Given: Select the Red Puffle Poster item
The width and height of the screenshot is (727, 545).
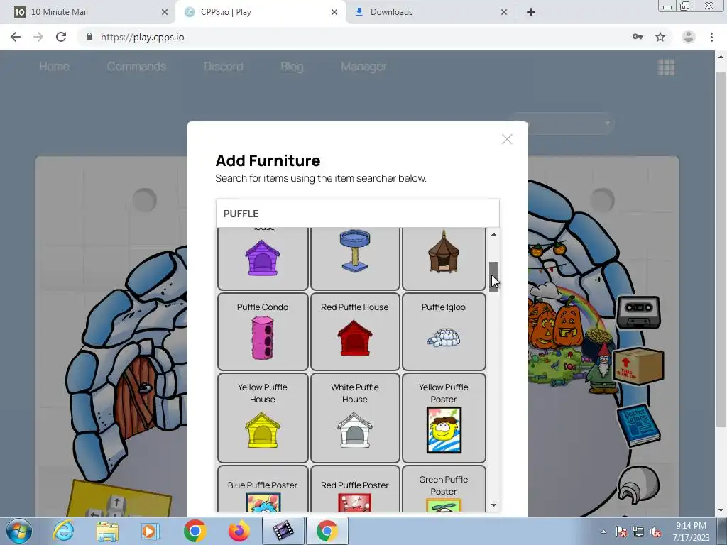Looking at the screenshot, I should pos(355,489).
